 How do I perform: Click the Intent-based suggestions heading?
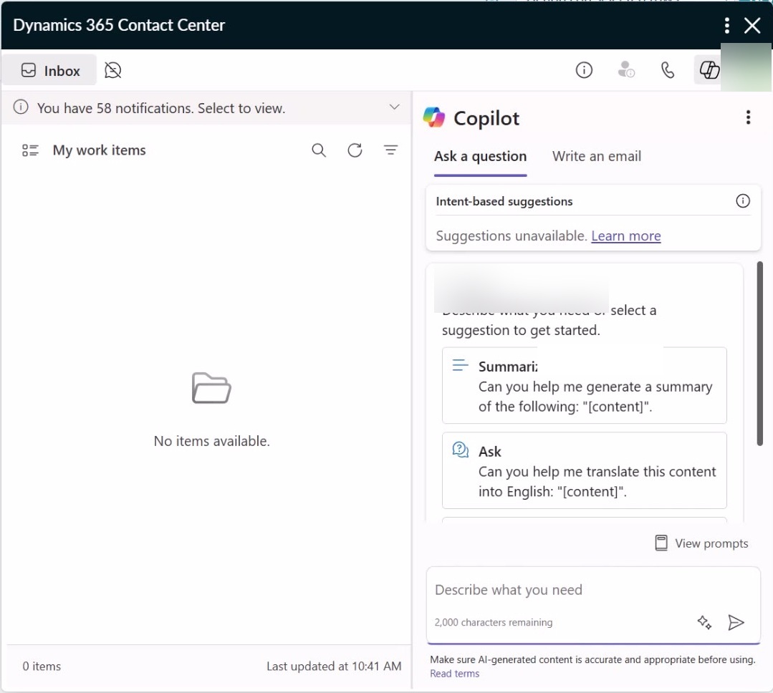[x=504, y=201]
